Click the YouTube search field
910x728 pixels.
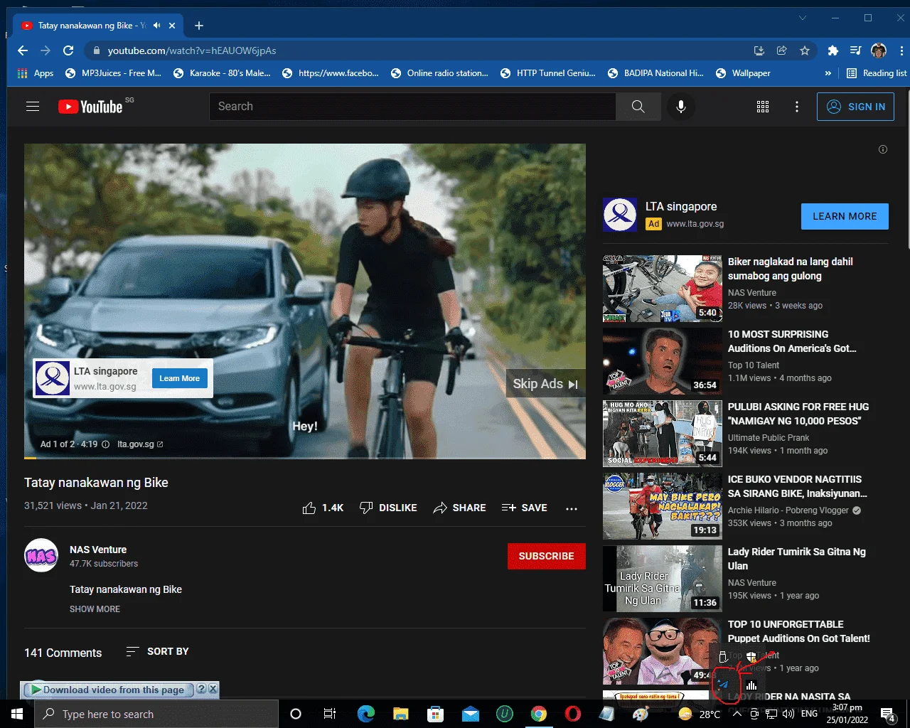point(412,107)
